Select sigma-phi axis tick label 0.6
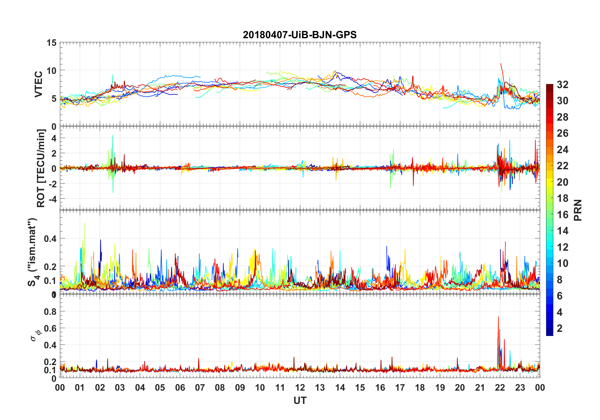 (50, 328)
